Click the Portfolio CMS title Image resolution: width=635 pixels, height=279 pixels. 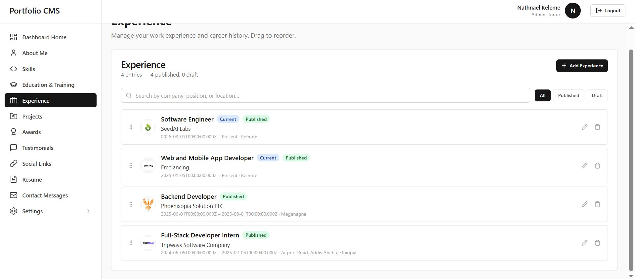[x=35, y=11]
